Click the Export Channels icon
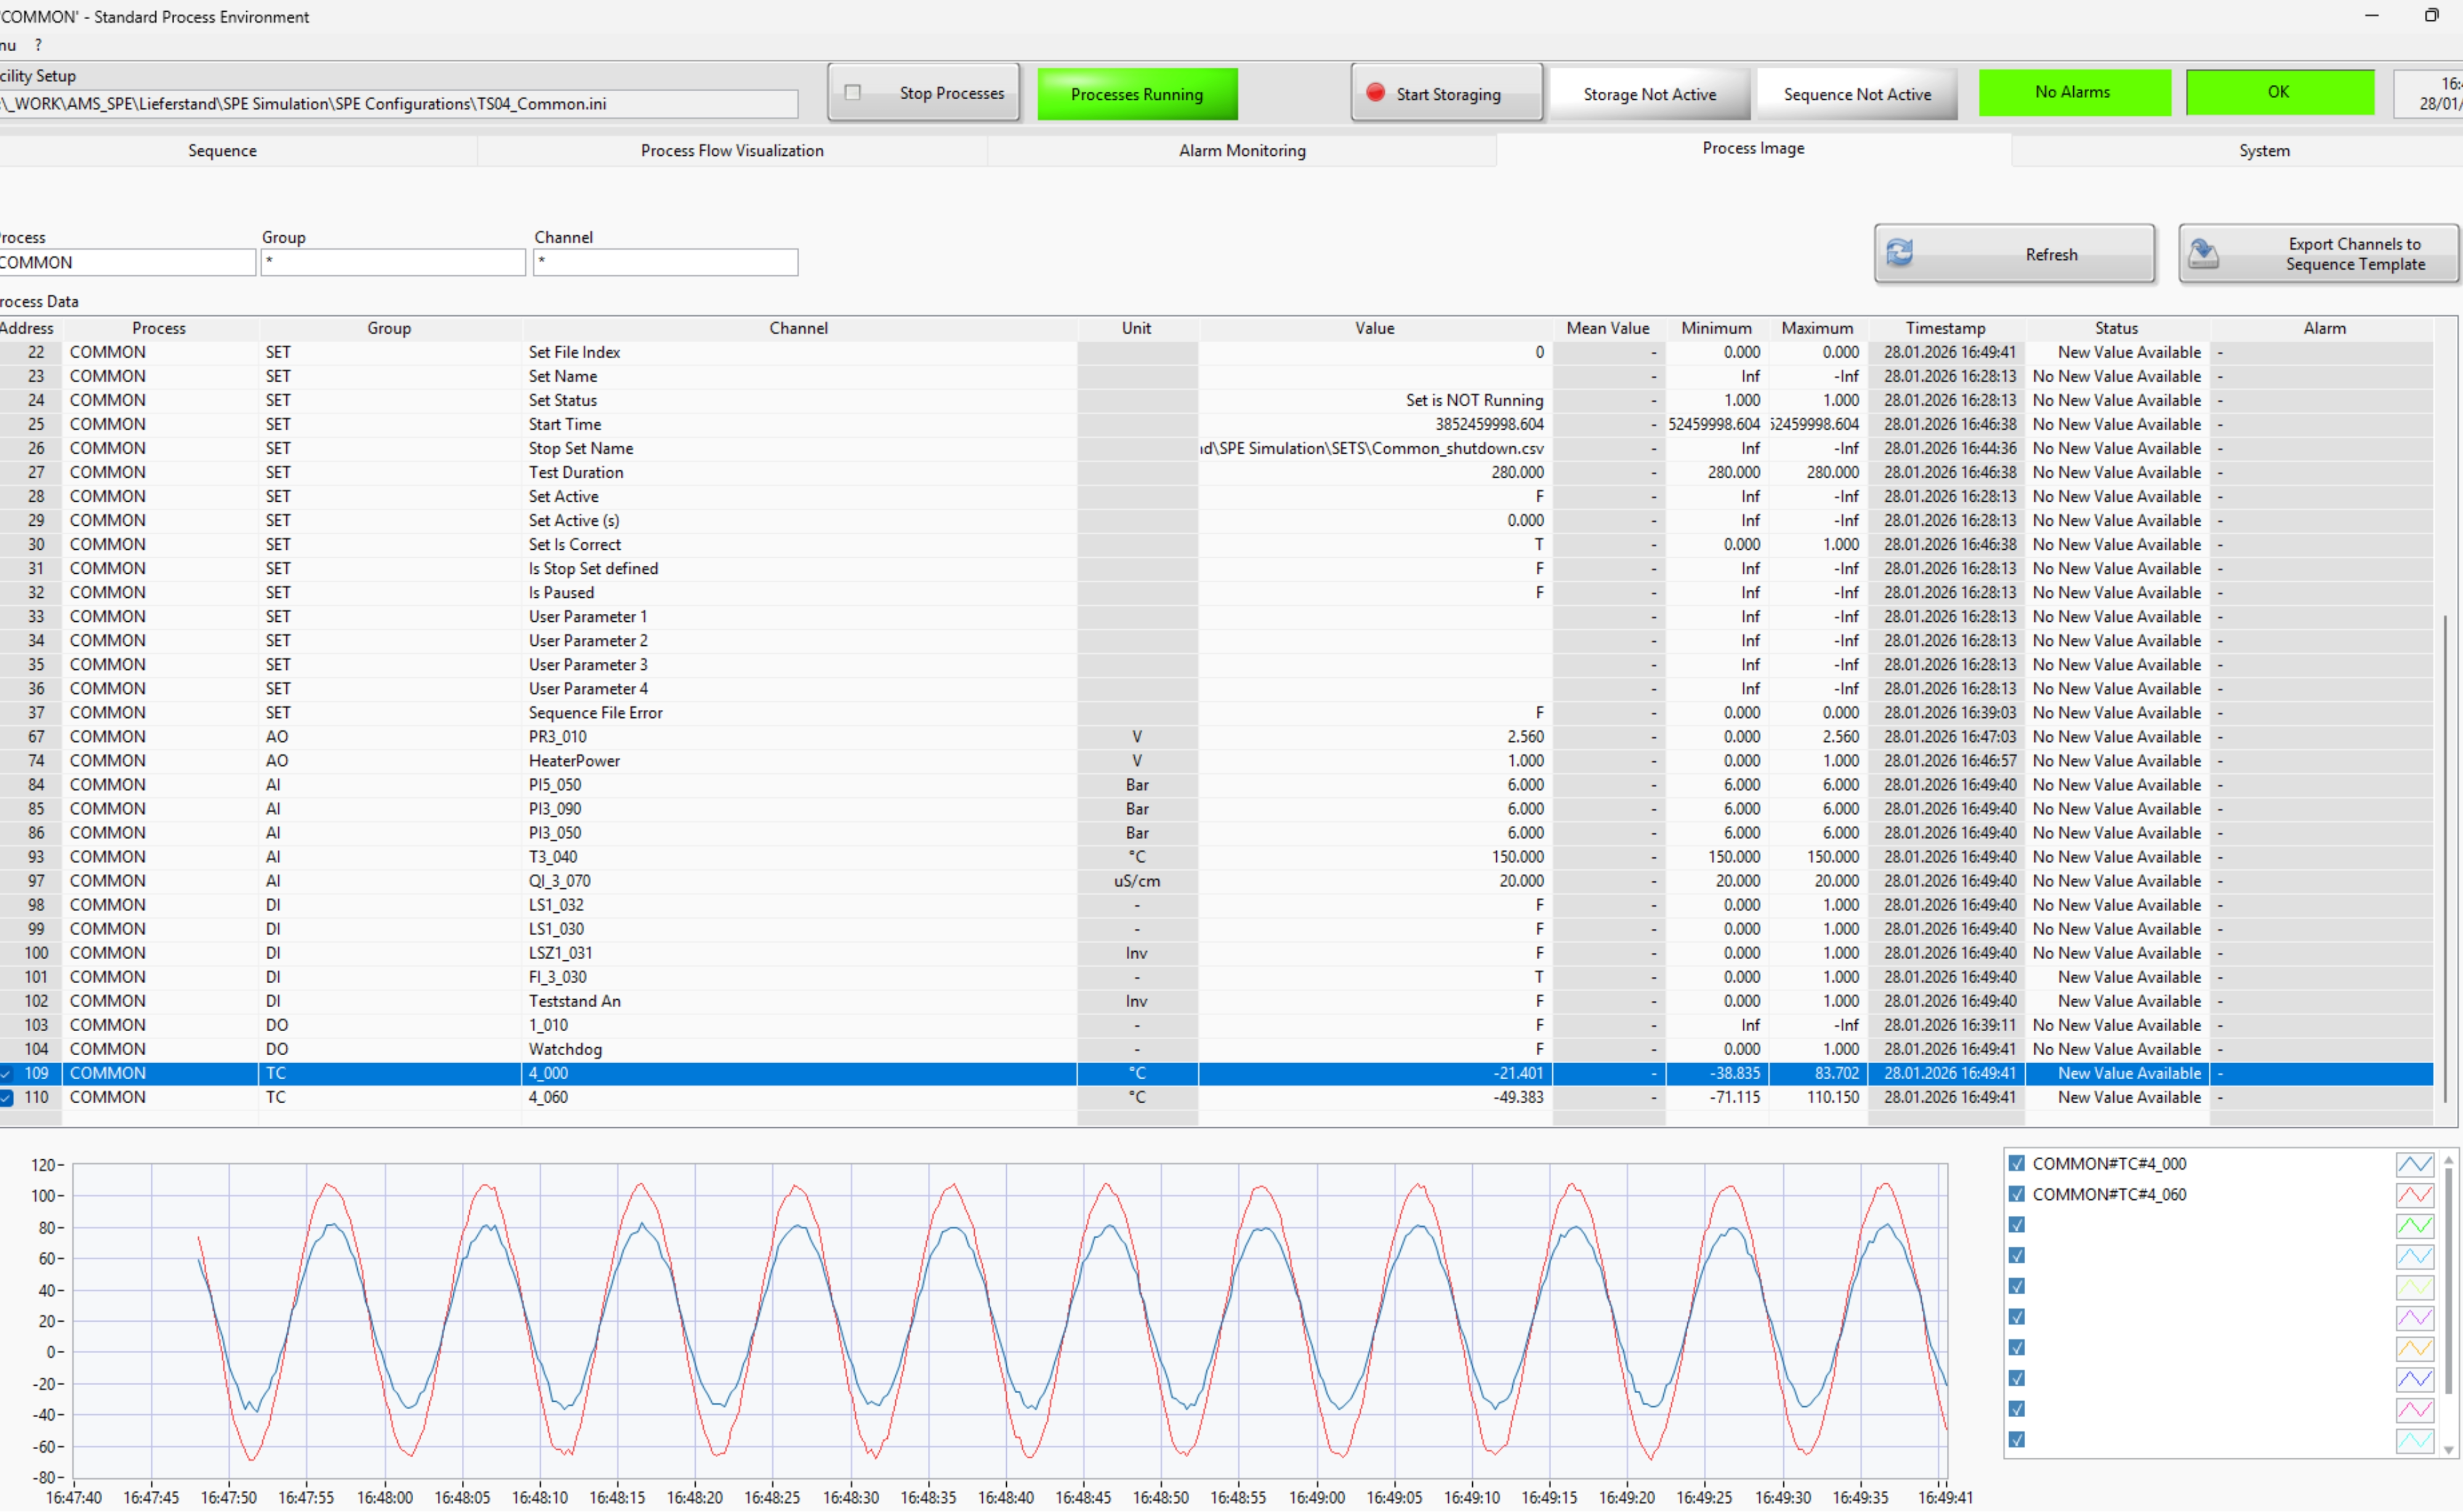Viewport: 2463px width, 1512px height. (x=2203, y=253)
